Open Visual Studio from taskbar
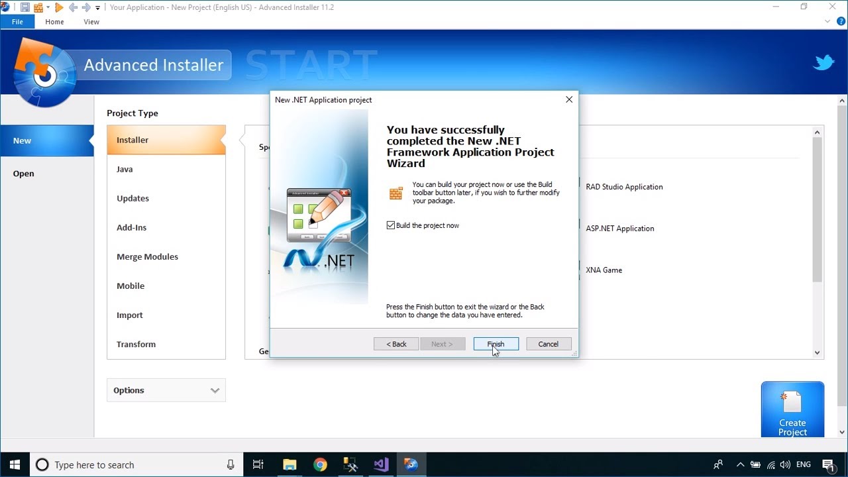This screenshot has height=477, width=848. (x=381, y=464)
